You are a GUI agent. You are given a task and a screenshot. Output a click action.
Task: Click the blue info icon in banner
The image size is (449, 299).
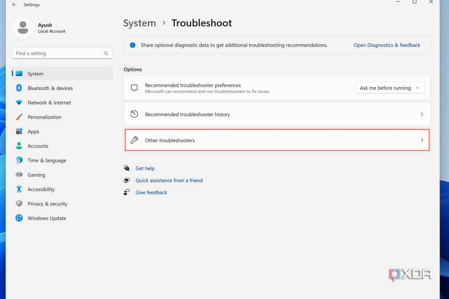tap(133, 45)
